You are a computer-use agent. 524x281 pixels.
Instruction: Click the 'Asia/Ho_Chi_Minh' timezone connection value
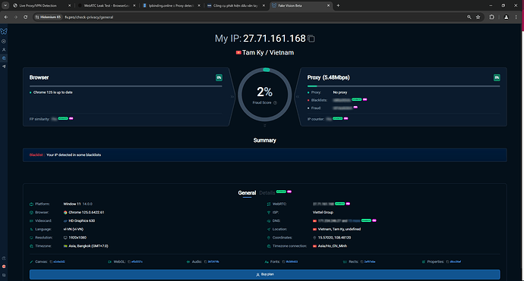(332, 246)
